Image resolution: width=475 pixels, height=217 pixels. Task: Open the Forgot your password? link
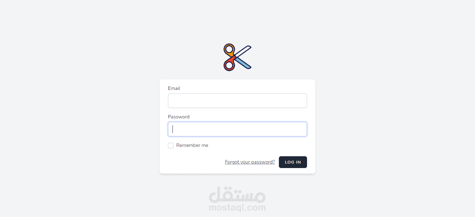click(x=250, y=162)
